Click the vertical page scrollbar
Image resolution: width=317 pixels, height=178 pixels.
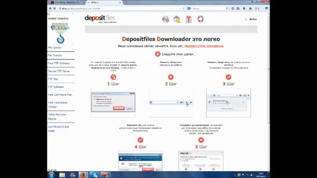pyautogui.click(x=268, y=69)
